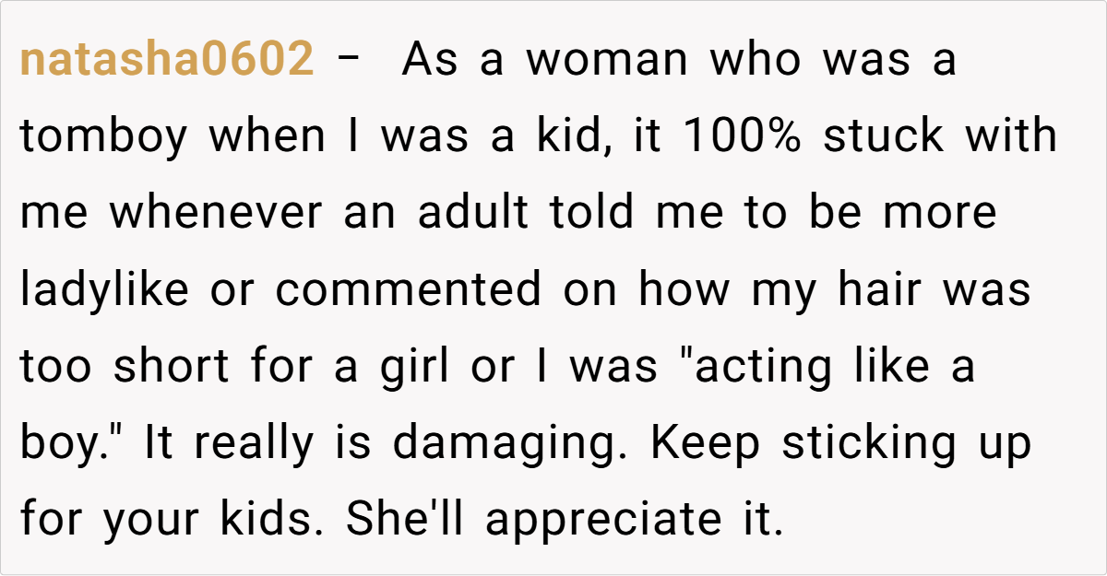Click the word "ladylike" in the comment
Image resolution: width=1107 pixels, height=576 pixels.
(x=104, y=290)
